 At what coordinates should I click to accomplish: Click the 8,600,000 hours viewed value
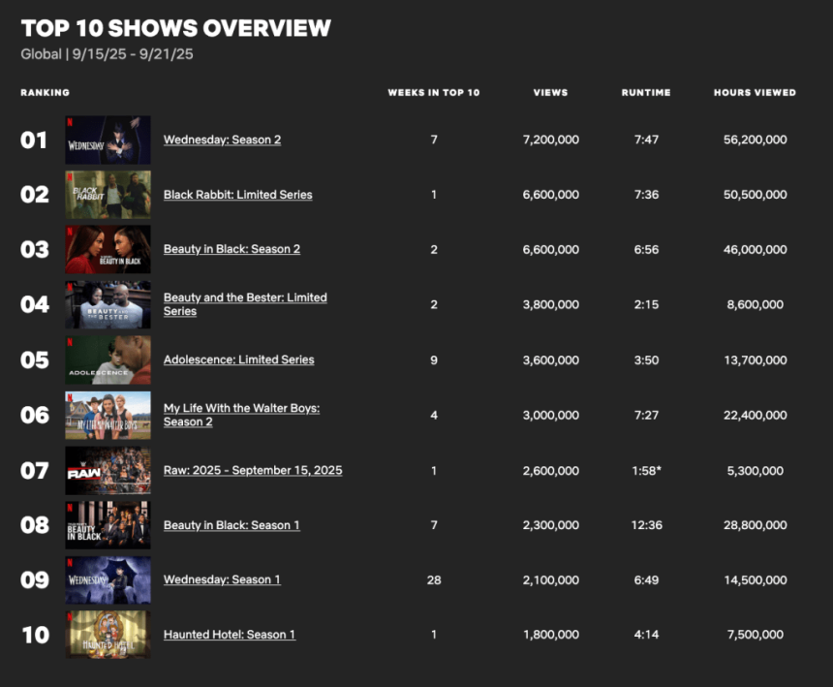tap(755, 304)
